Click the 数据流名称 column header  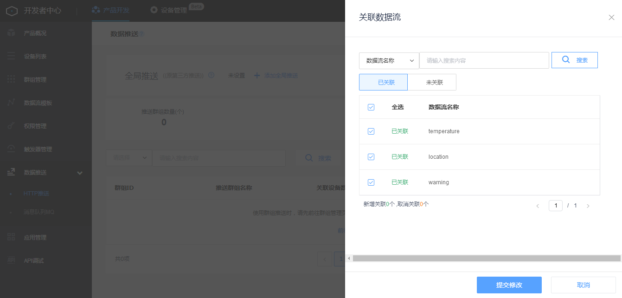point(443,107)
